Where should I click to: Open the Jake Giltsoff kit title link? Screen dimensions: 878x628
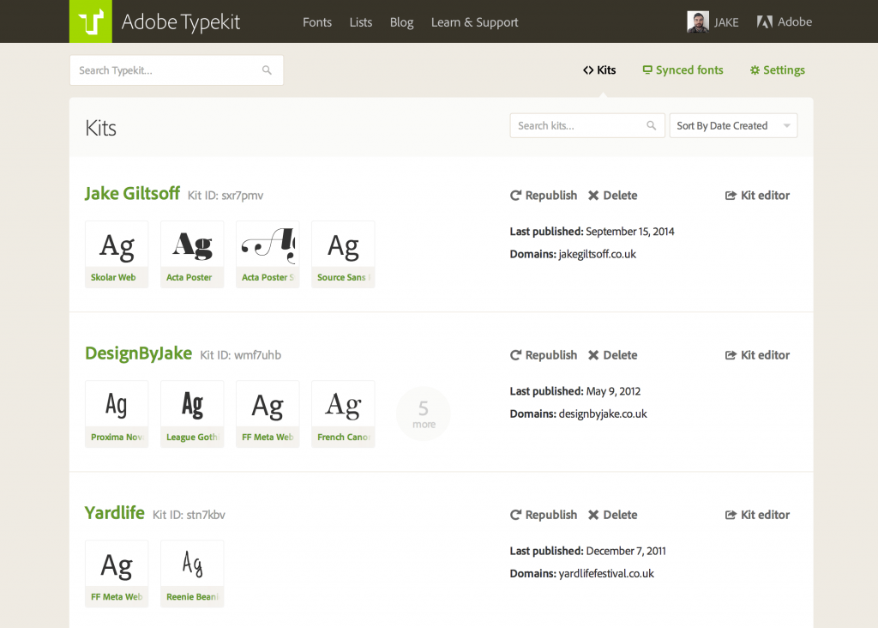pos(132,193)
